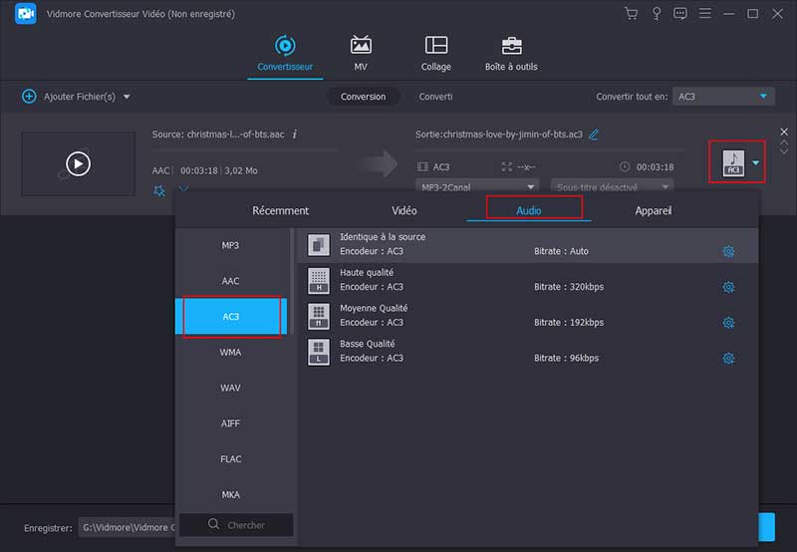Click the Chercher search field

pyautogui.click(x=236, y=524)
